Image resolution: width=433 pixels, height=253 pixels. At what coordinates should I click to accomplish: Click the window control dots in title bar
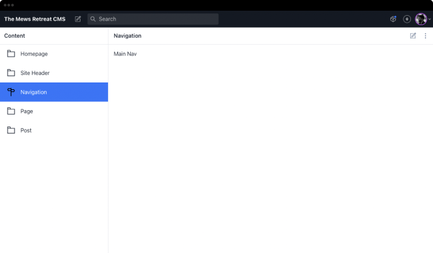[9, 5]
